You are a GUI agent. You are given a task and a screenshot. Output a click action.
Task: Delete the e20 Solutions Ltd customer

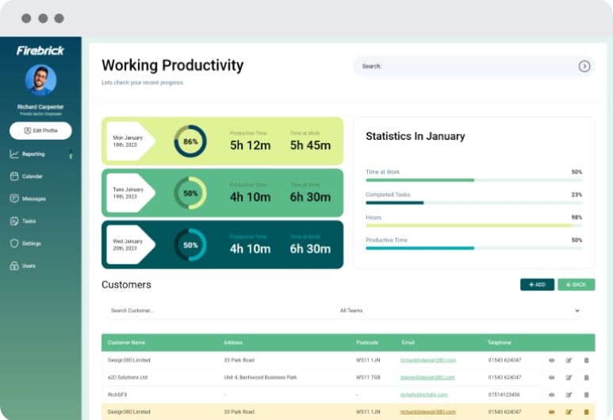coord(587,377)
